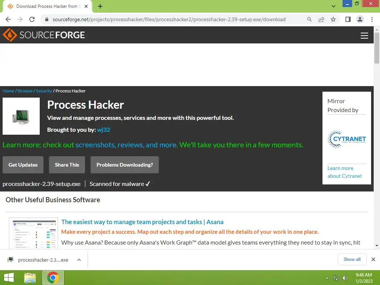The image size is (380, 285).
Task: Open the Chrome three-dot menu
Action: 372,19
